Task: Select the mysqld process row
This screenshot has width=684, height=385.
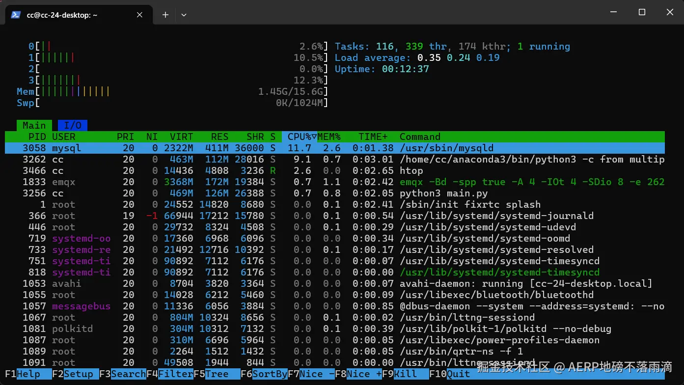Action: [196, 148]
